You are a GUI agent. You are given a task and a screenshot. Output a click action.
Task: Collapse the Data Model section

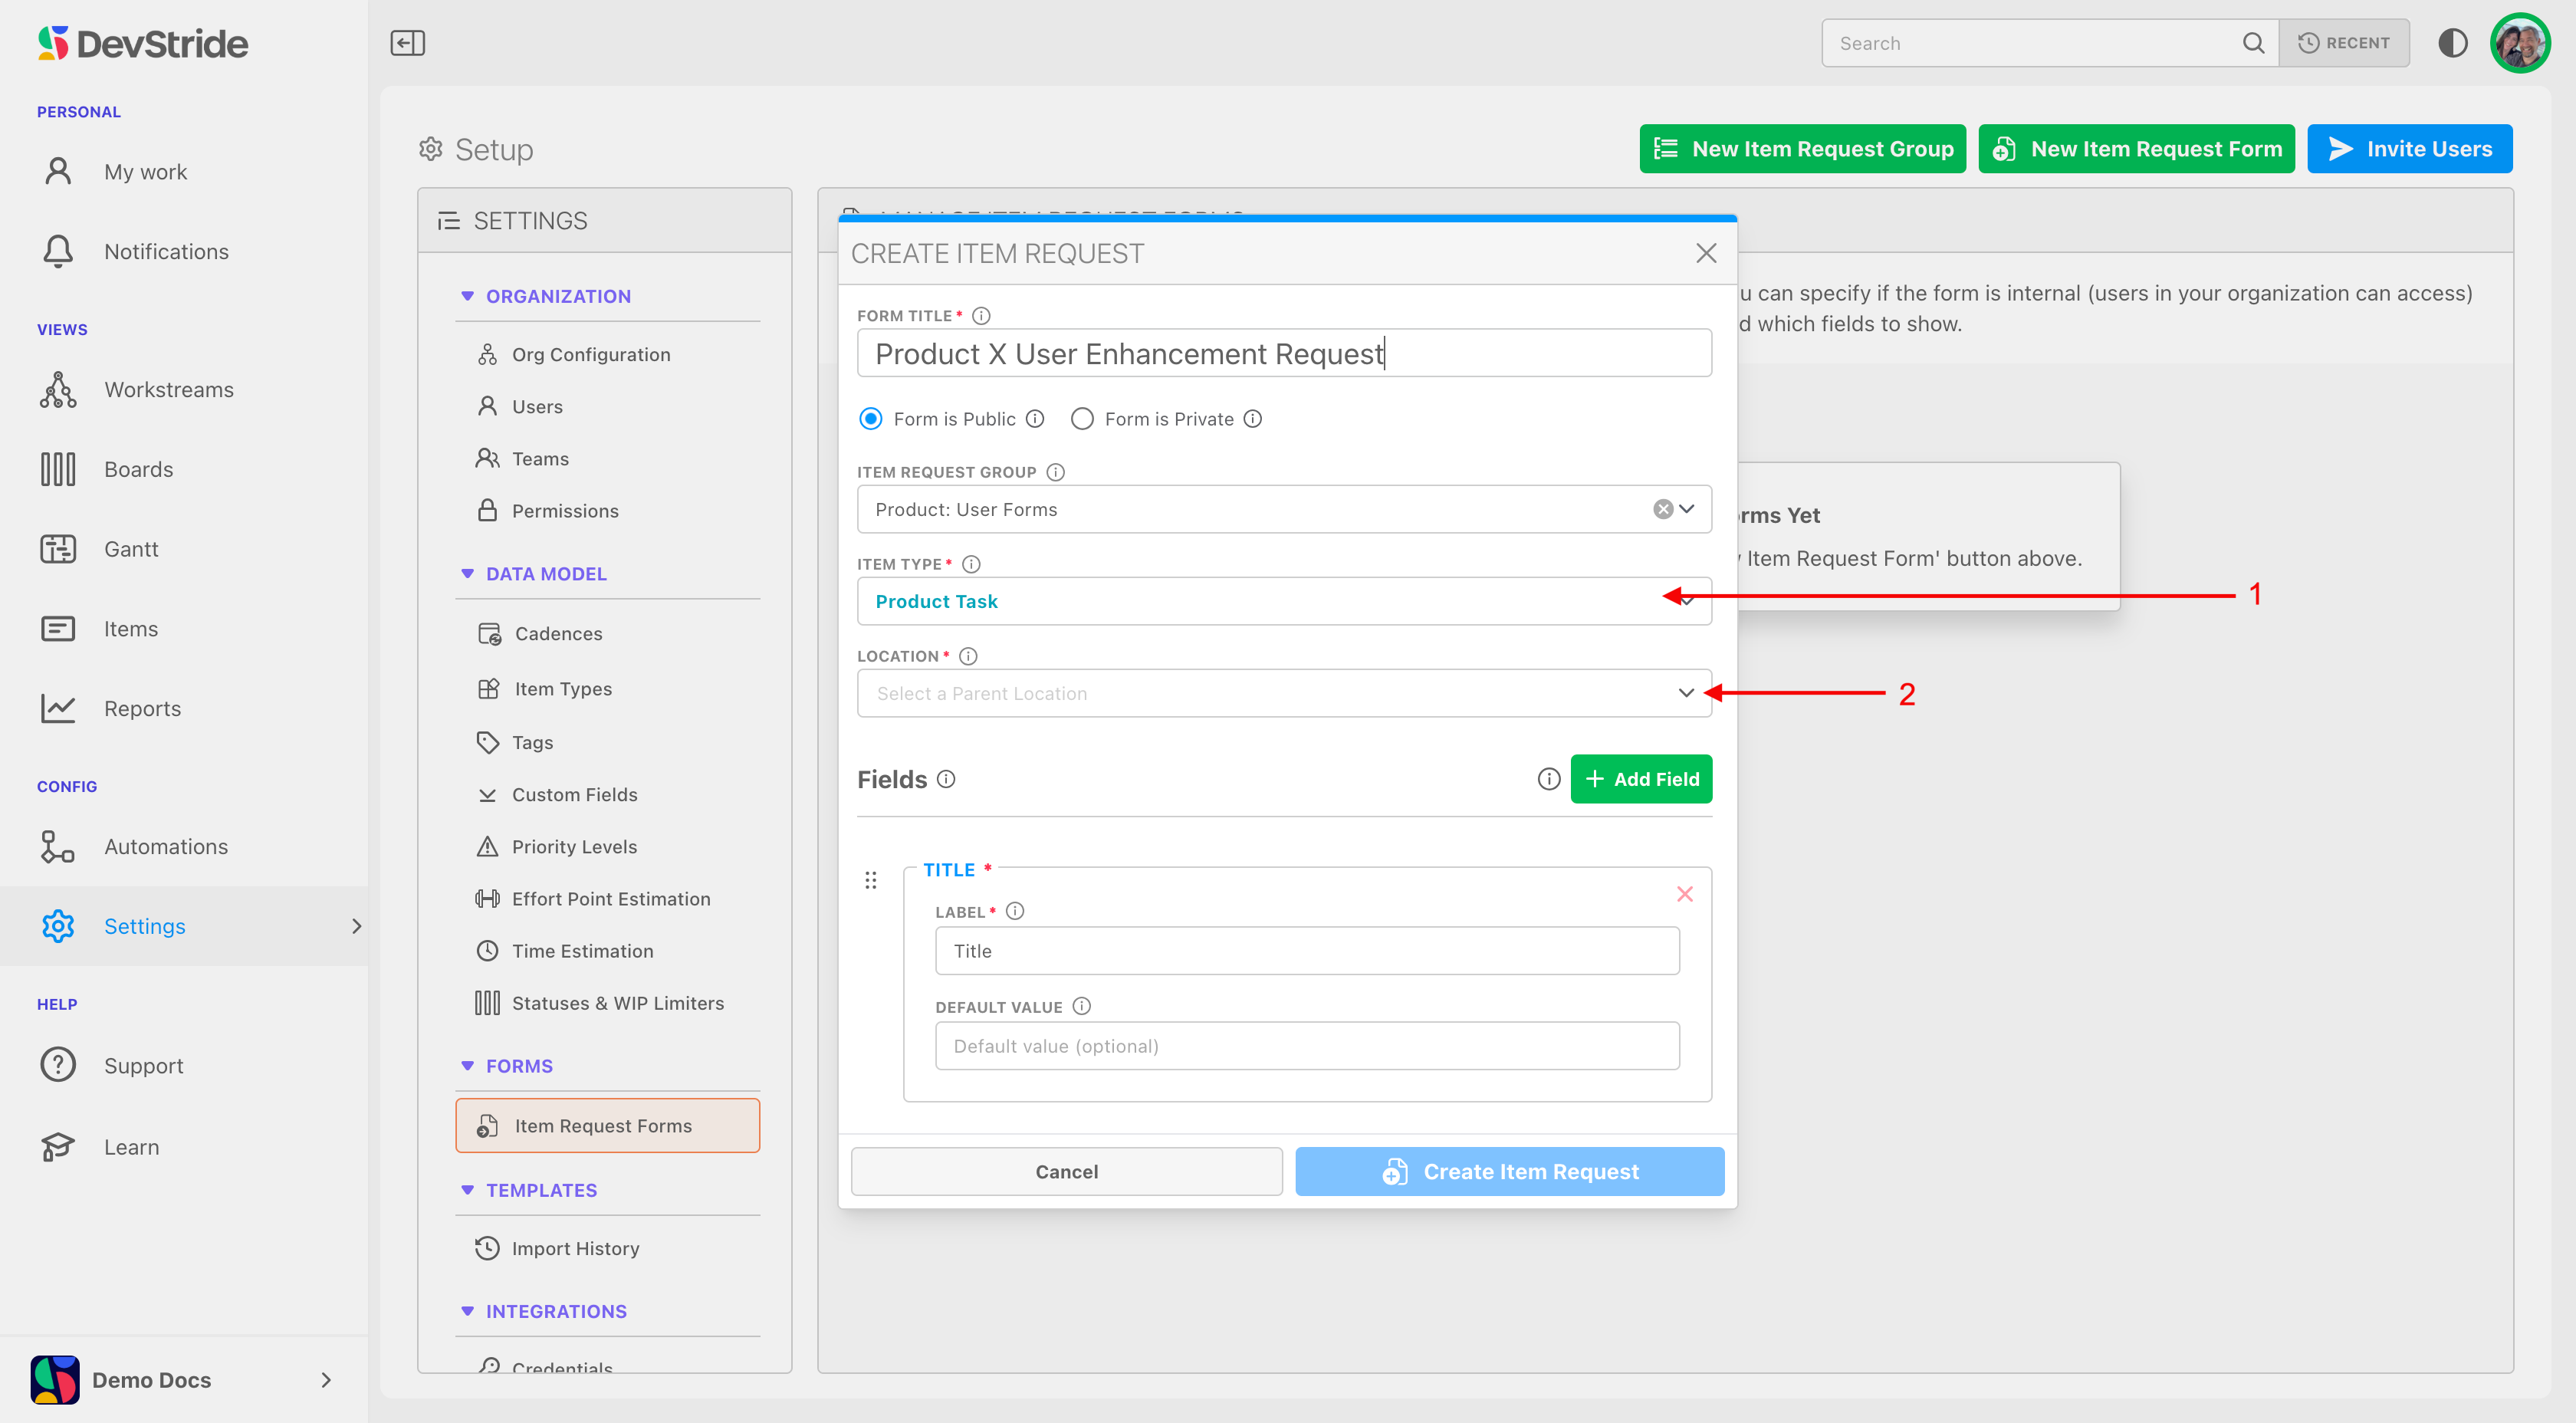(467, 574)
